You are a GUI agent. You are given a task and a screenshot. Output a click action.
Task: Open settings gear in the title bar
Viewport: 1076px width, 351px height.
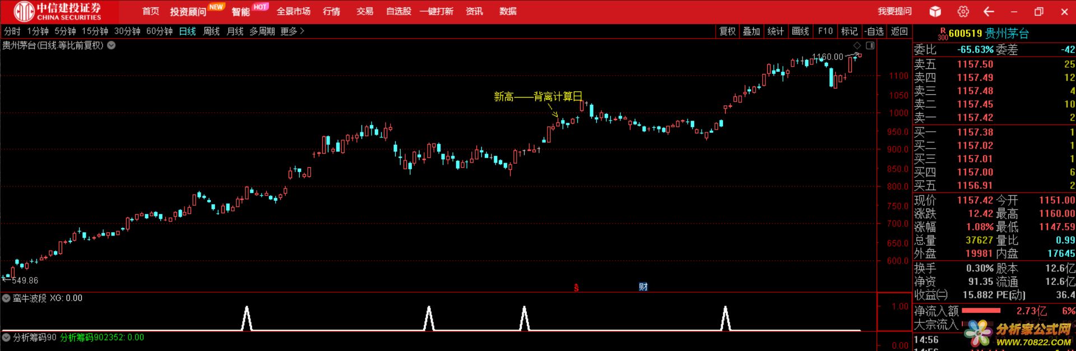[x=963, y=11]
